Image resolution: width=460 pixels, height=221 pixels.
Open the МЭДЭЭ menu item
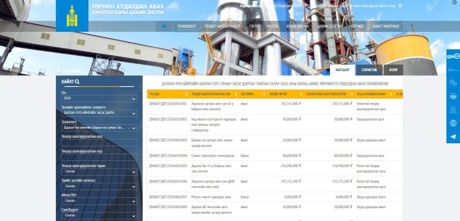272,26
